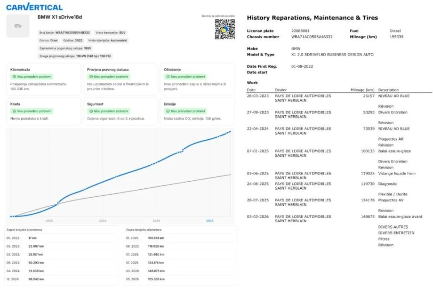The image size is (433, 288).
Task: Click the Dealer column header
Action: [x=281, y=90]
